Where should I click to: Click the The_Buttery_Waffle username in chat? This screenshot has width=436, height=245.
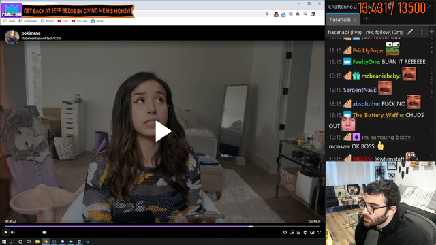point(378,115)
